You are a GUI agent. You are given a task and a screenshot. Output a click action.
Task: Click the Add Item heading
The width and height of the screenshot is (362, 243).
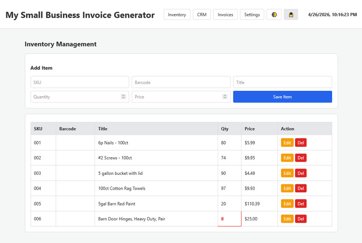coord(41,68)
